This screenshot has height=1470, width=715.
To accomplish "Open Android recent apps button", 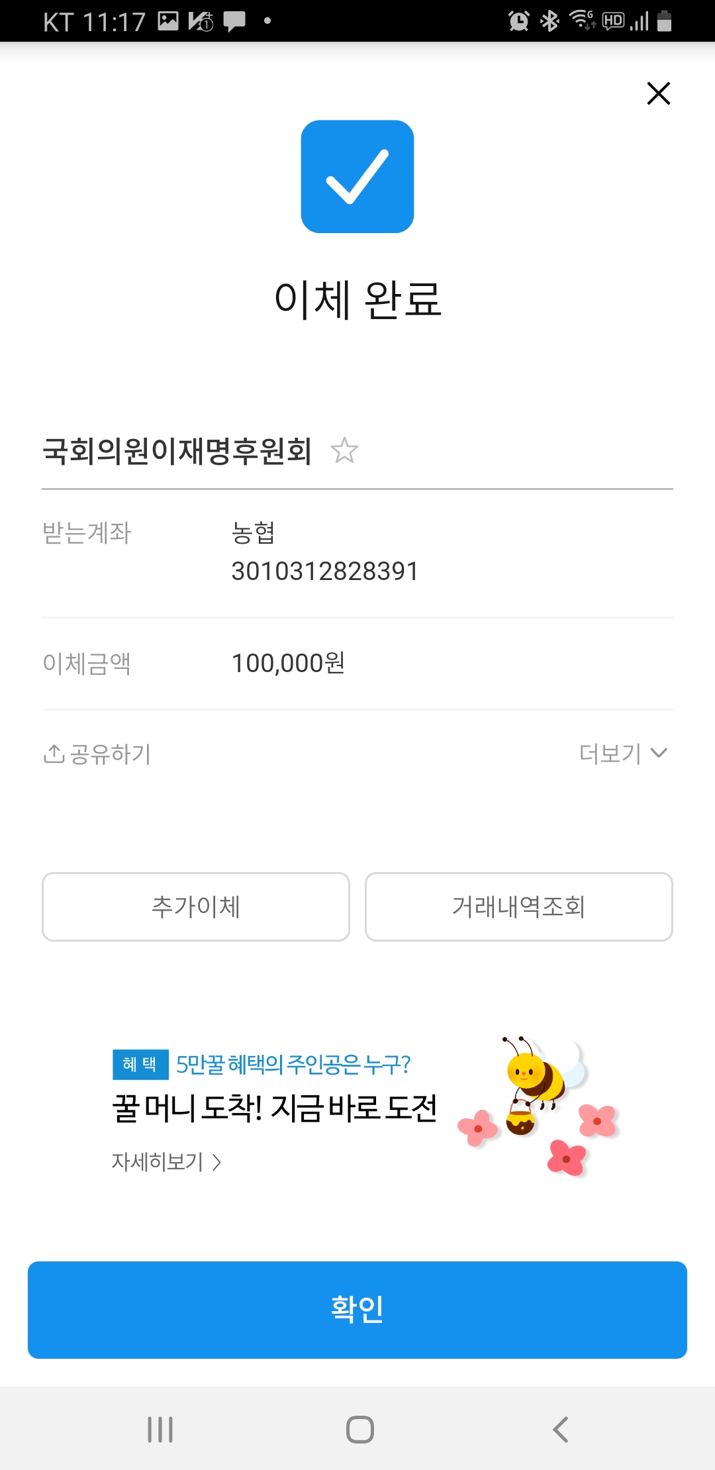I will click(x=160, y=1429).
